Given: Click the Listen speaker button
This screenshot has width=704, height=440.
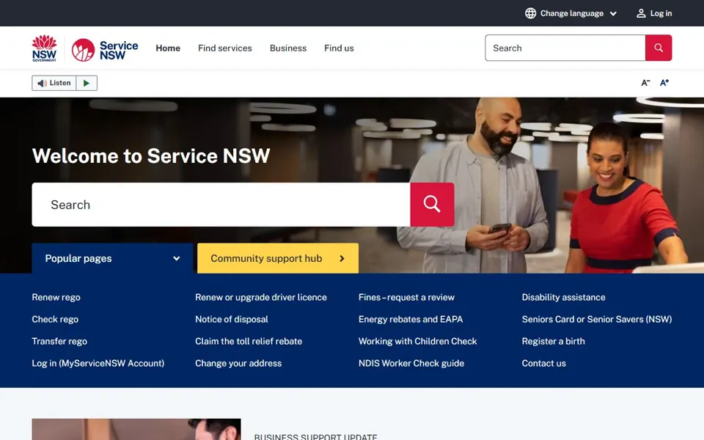Looking at the screenshot, I should click(54, 83).
